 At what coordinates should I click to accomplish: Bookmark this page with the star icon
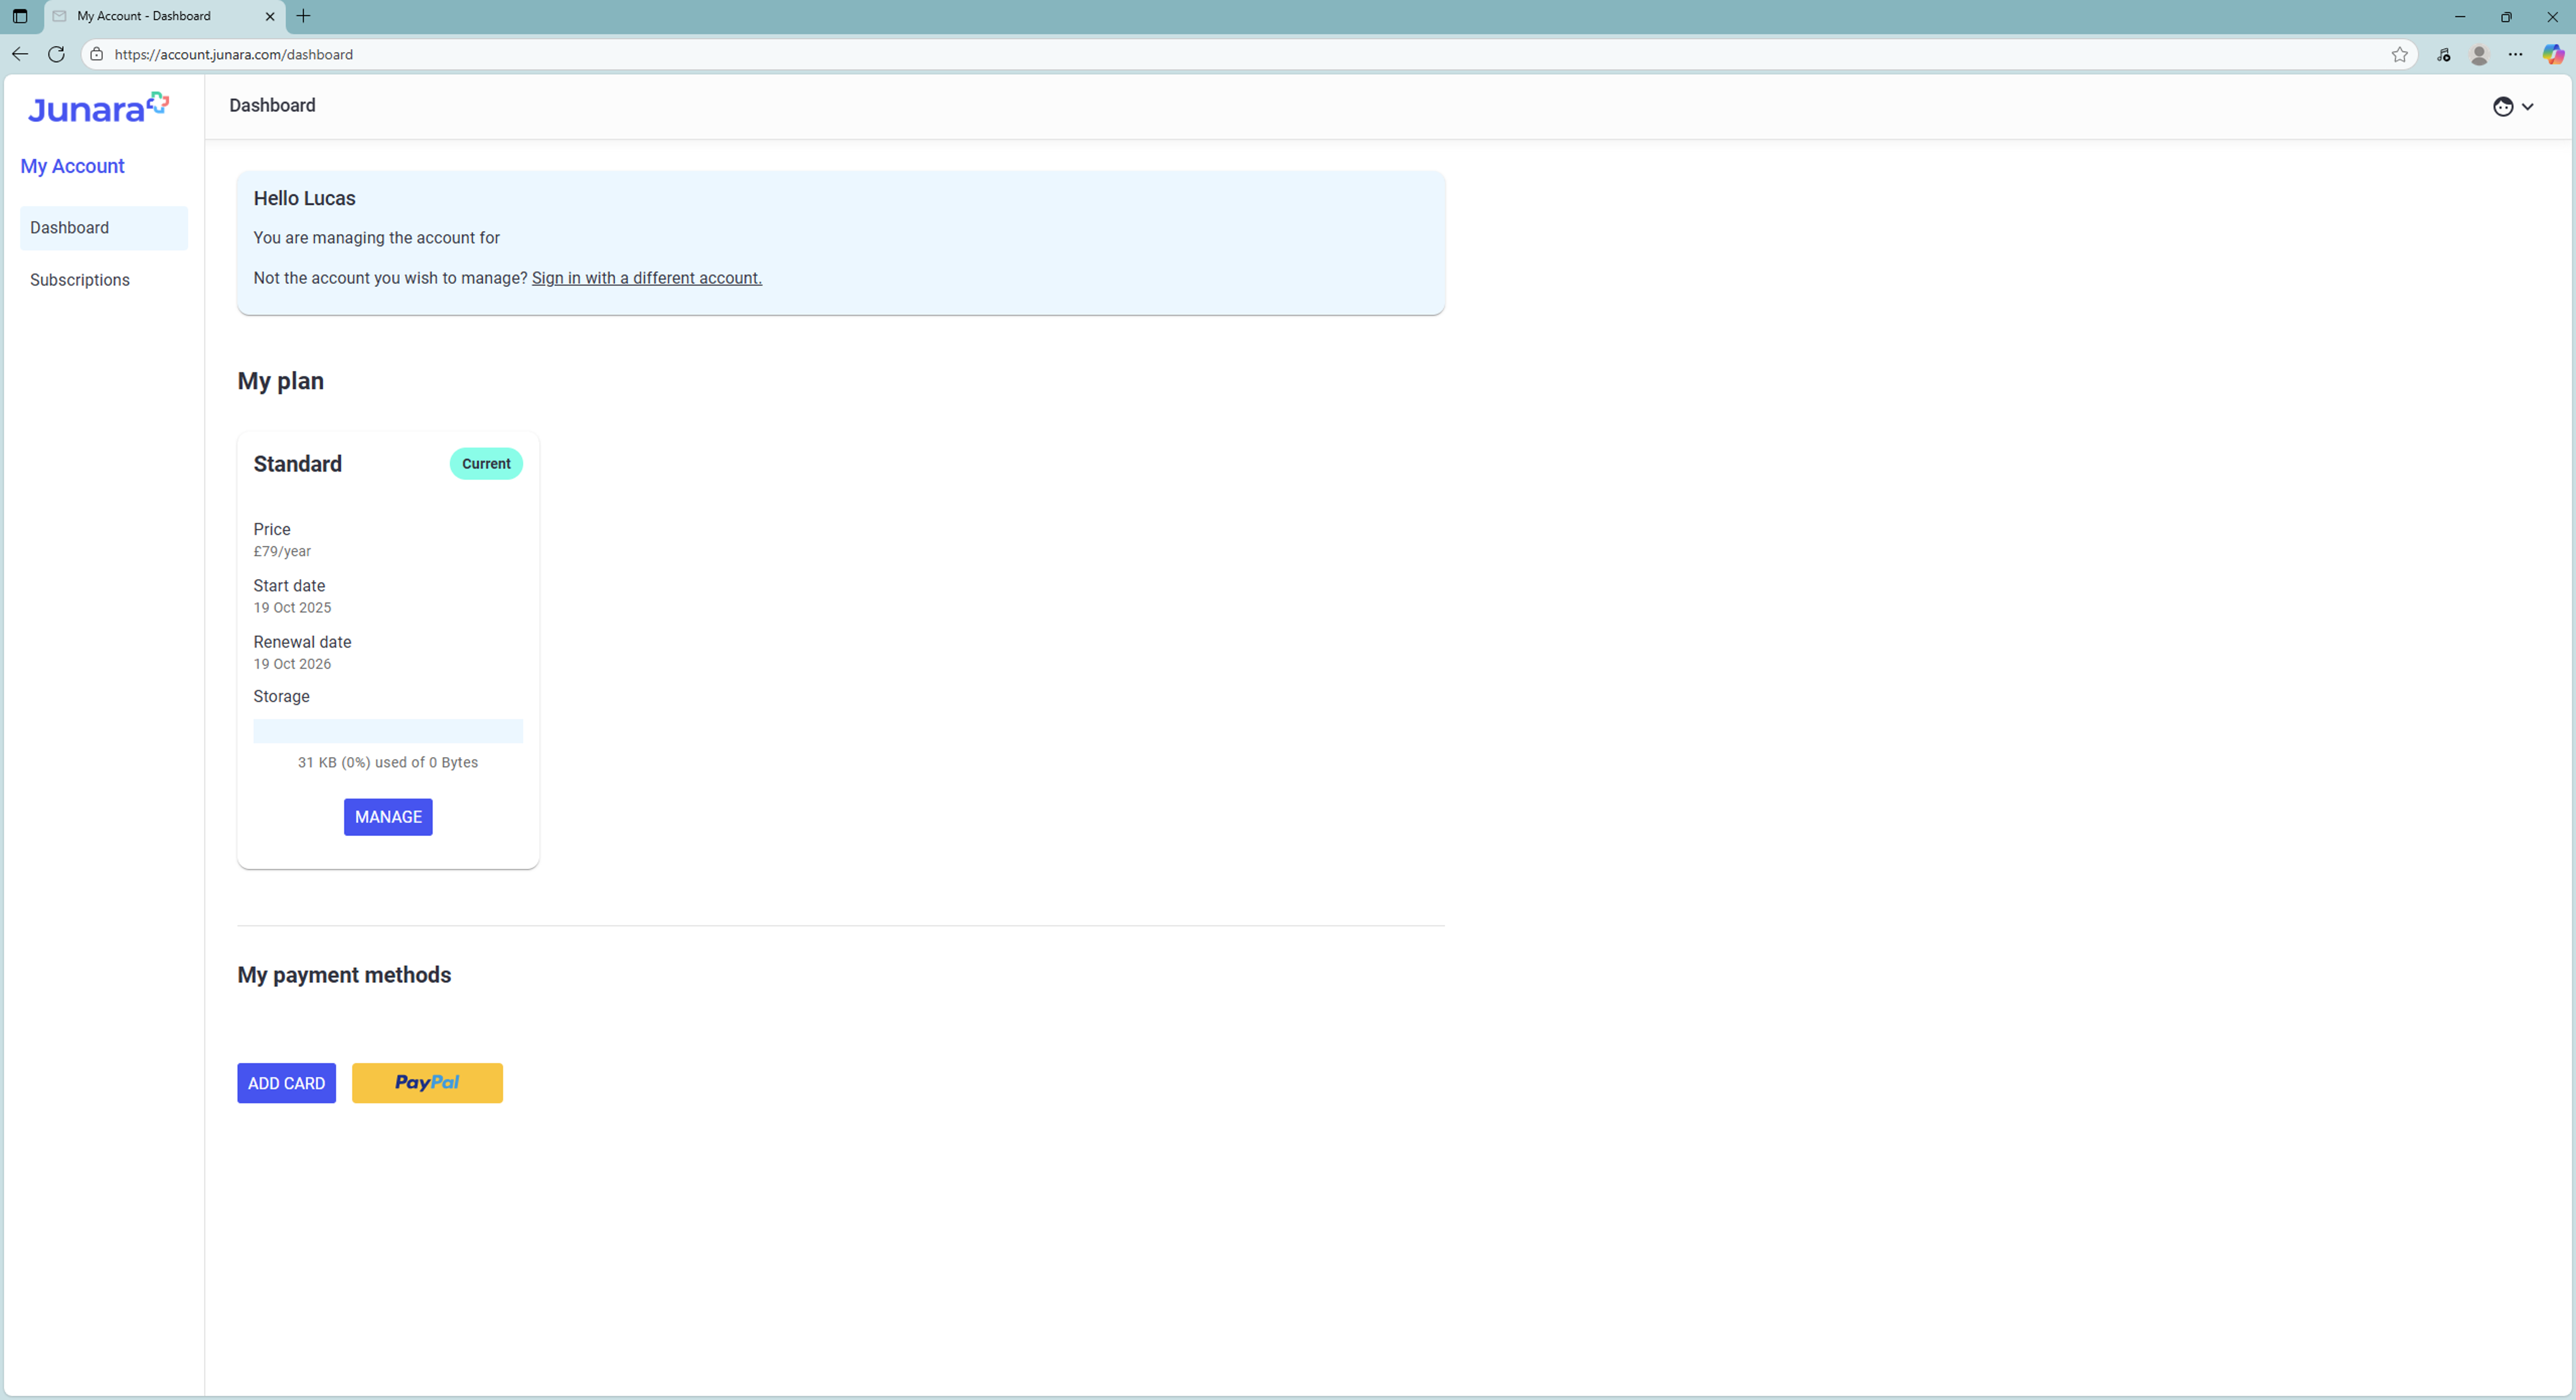click(x=2399, y=55)
